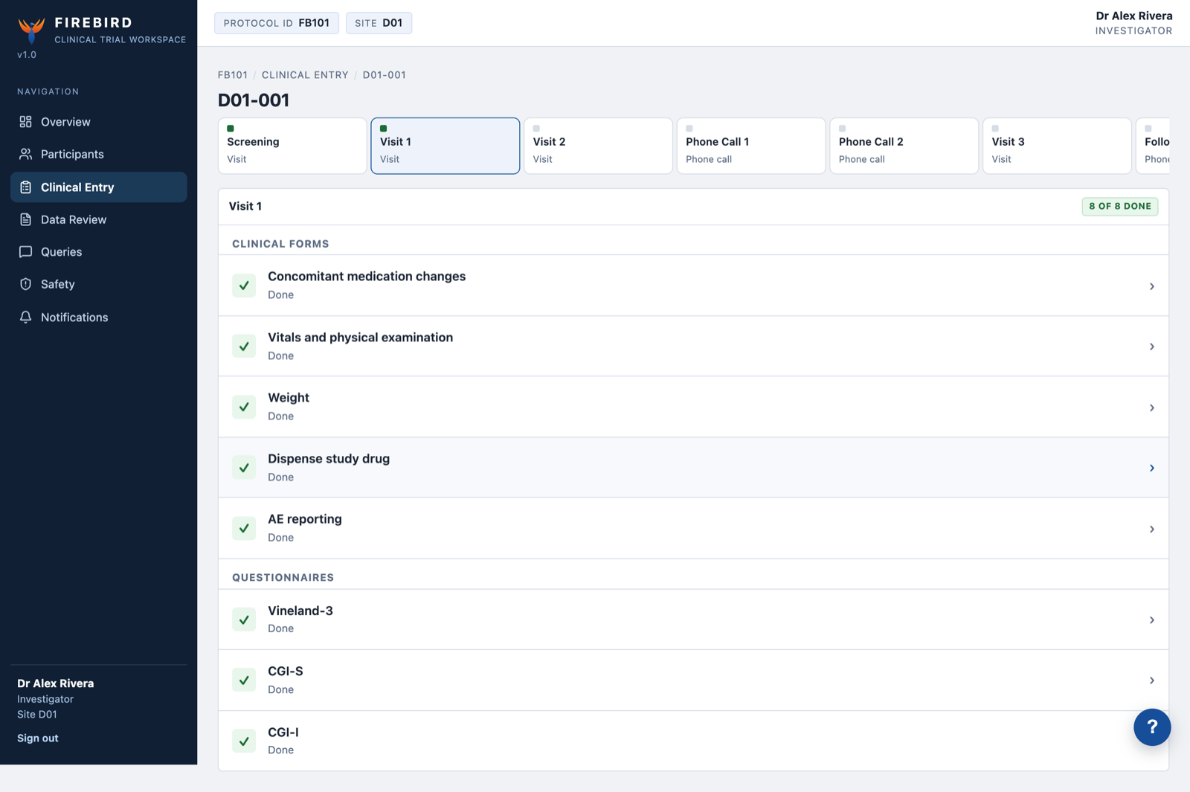Viewport: 1190px width, 792px height.
Task: Open the Safety shield icon
Action: pos(25,284)
